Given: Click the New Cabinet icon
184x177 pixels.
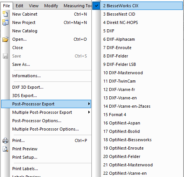Looking at the screenshot, I should (5, 14).
